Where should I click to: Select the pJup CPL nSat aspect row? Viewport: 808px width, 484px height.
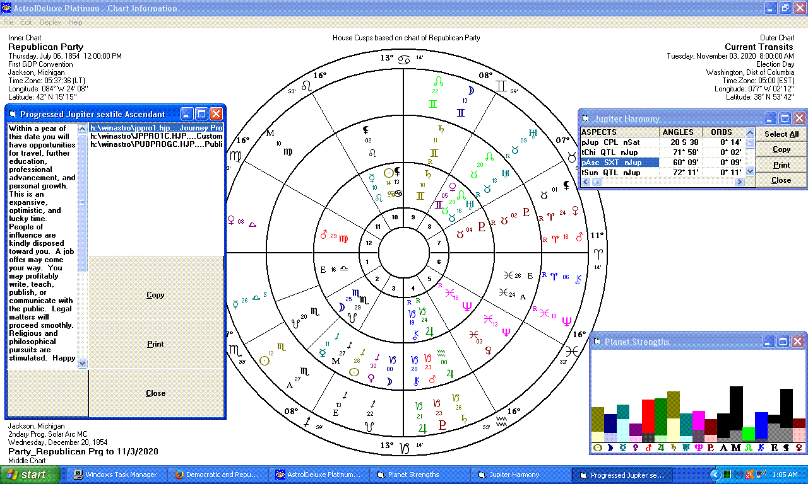point(663,142)
